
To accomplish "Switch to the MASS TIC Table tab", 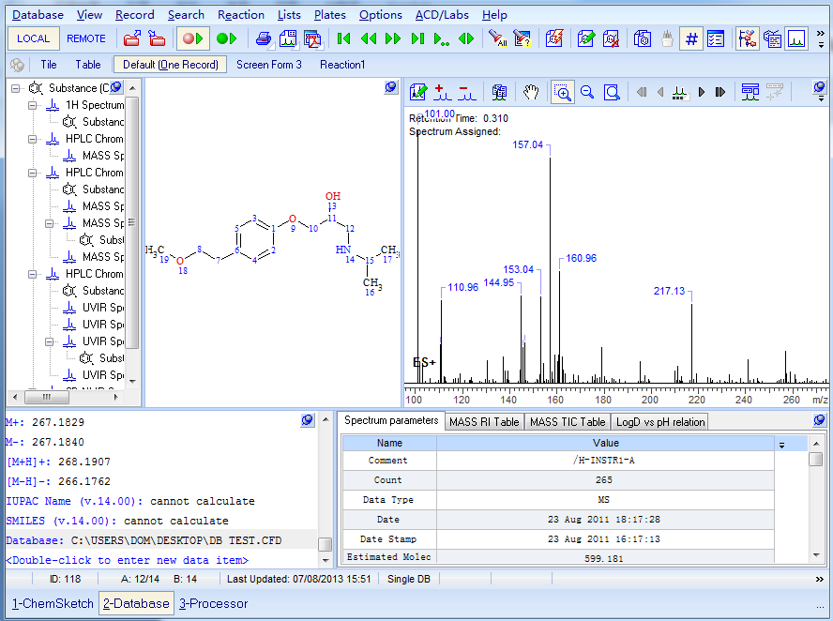I will pos(568,422).
